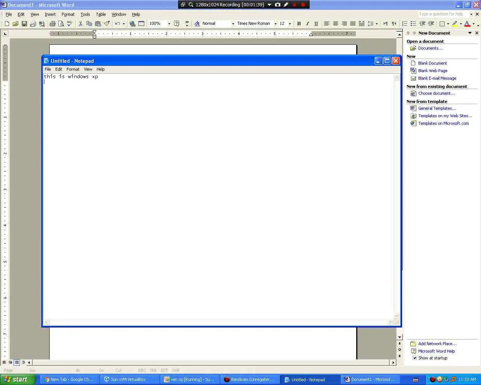Click the Cut scissors icon

click(x=80, y=23)
